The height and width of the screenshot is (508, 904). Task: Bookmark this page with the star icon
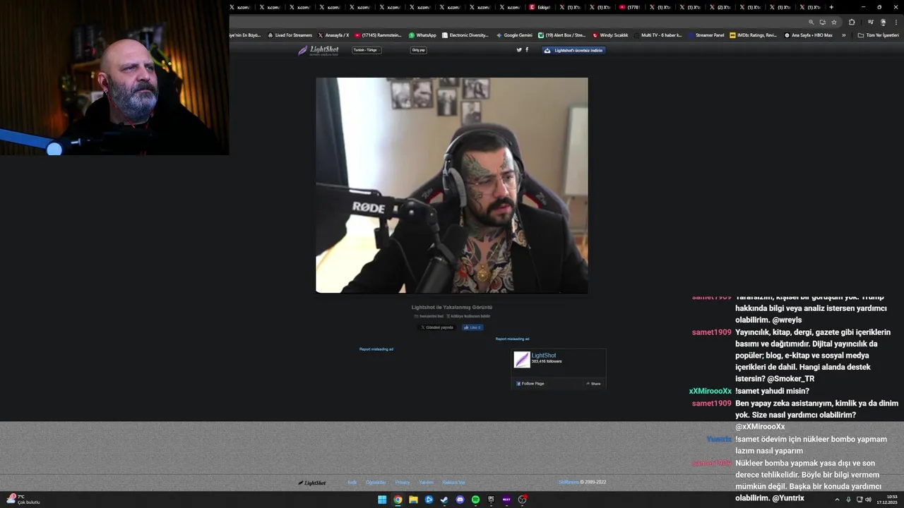833,22
